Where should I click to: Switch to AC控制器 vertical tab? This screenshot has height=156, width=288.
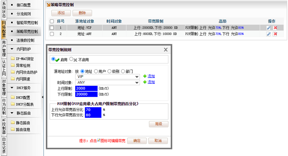click(4, 126)
